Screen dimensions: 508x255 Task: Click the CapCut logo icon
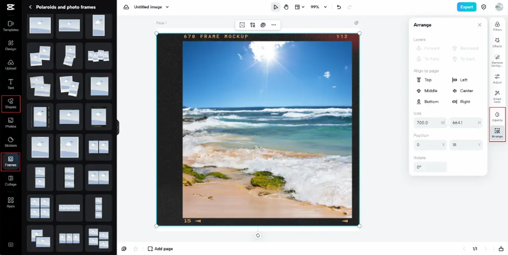click(10, 7)
